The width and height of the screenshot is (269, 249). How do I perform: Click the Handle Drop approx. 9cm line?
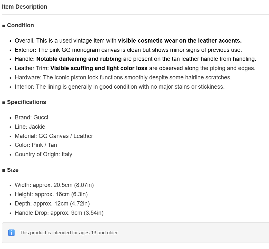[59, 213]
